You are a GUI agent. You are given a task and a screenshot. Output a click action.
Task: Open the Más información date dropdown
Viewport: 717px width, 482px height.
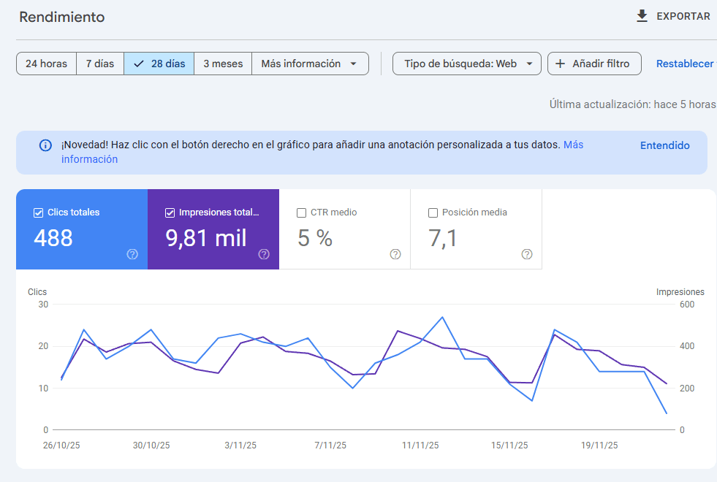(x=310, y=64)
